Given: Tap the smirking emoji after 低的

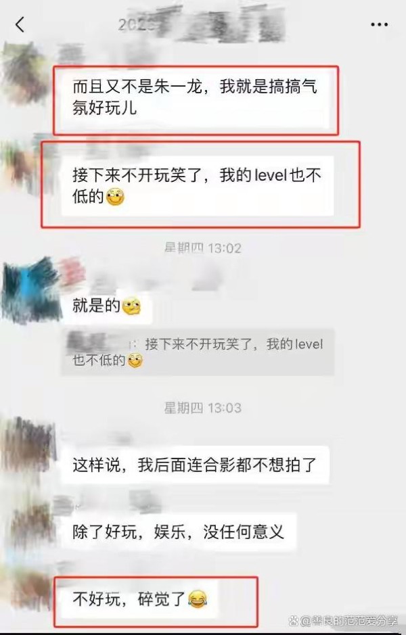Looking at the screenshot, I should click(115, 197).
